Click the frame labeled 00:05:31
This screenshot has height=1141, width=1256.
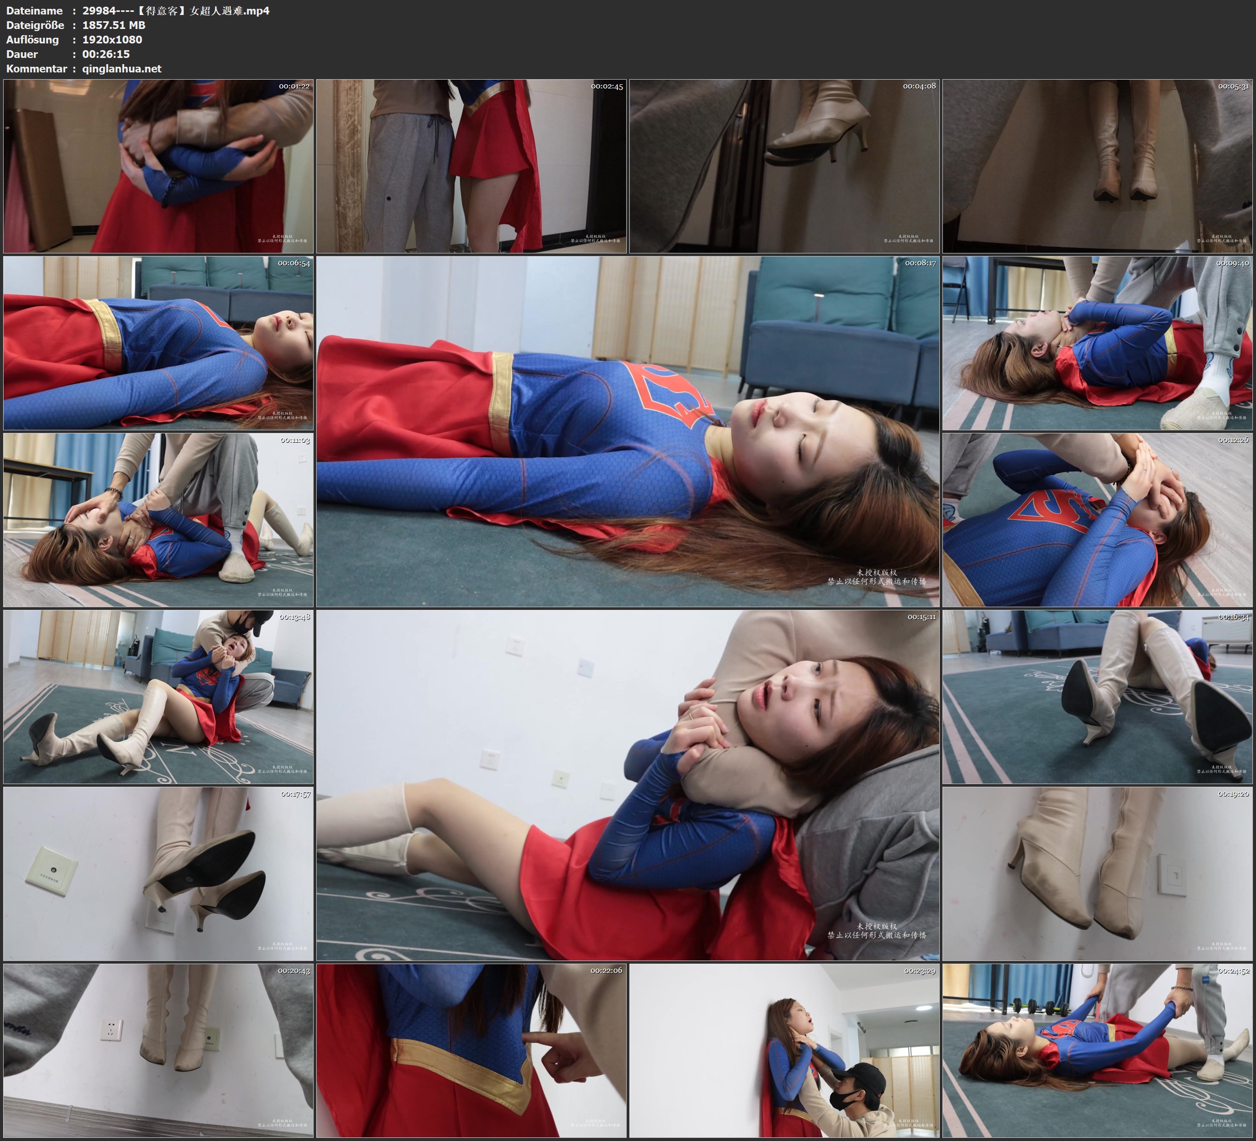1097,166
